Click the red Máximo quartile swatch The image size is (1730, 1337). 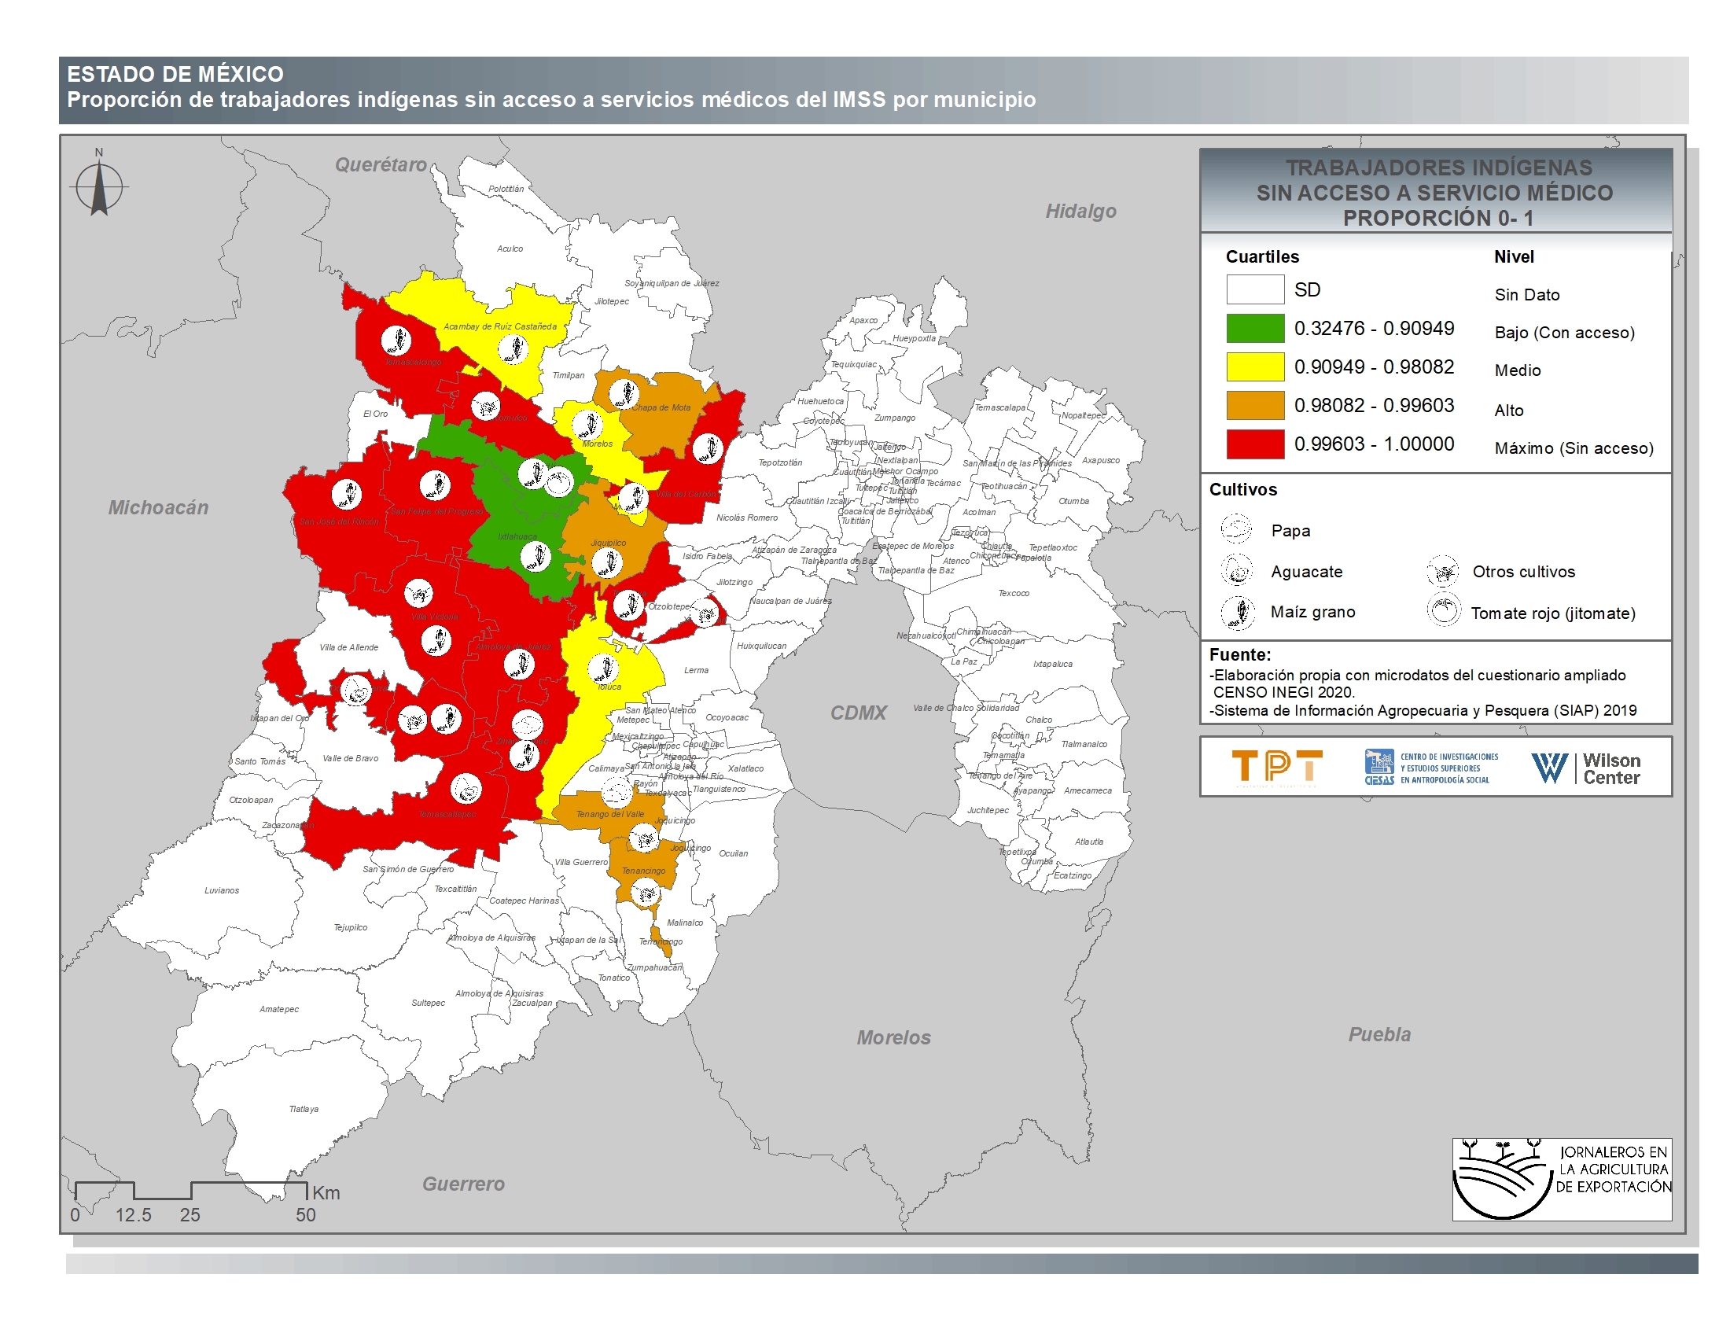[1255, 444]
